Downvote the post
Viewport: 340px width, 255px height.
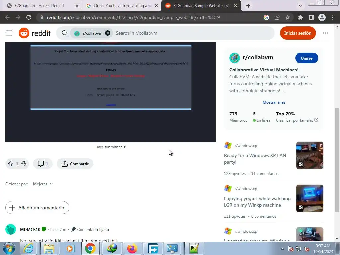pyautogui.click(x=24, y=164)
